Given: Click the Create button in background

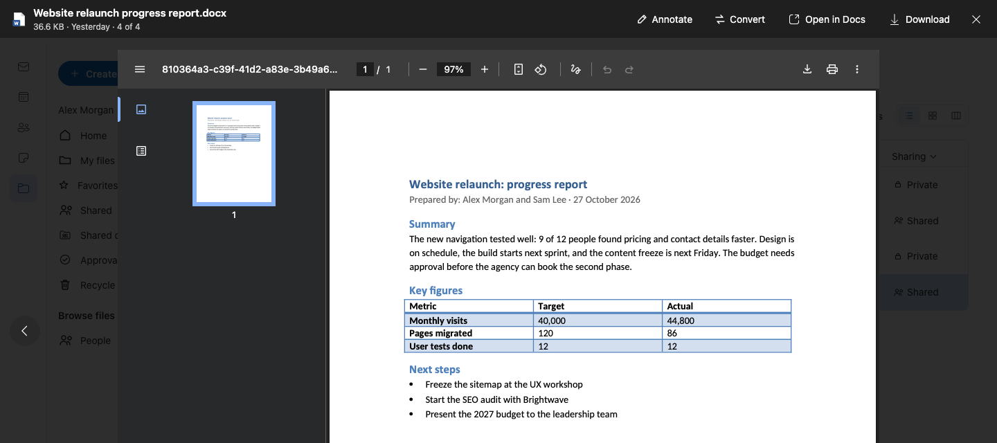Looking at the screenshot, I should [88, 73].
